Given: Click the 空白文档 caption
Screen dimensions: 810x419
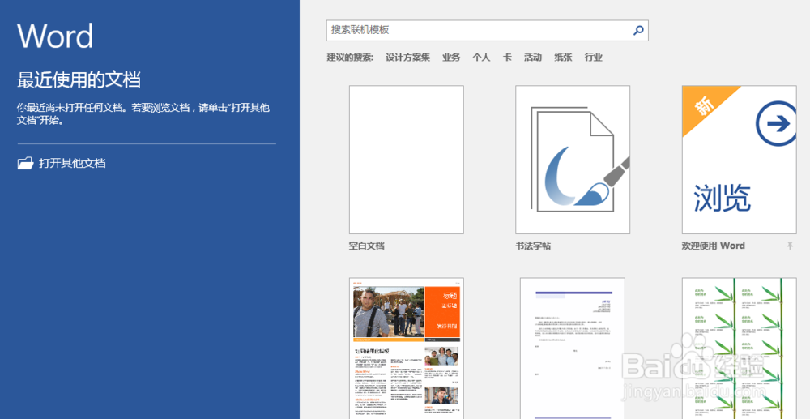Looking at the screenshot, I should click(x=367, y=246).
